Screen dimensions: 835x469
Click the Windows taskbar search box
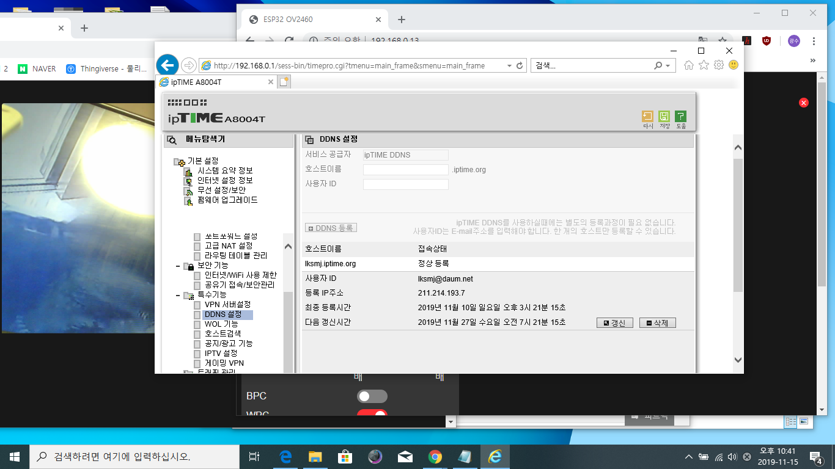click(x=134, y=457)
